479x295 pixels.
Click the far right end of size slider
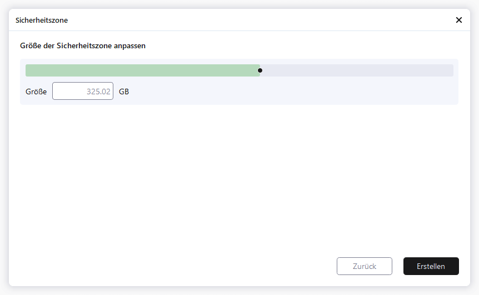[452, 70]
